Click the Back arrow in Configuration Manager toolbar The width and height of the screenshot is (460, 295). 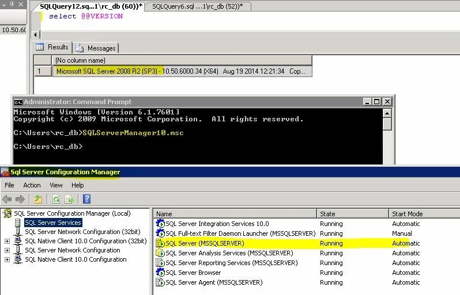coord(7,200)
